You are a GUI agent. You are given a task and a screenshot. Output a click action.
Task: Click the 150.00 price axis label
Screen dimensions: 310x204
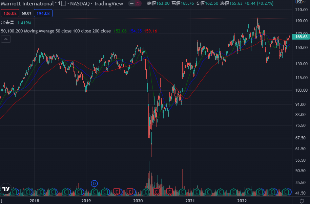click(x=301, y=48)
